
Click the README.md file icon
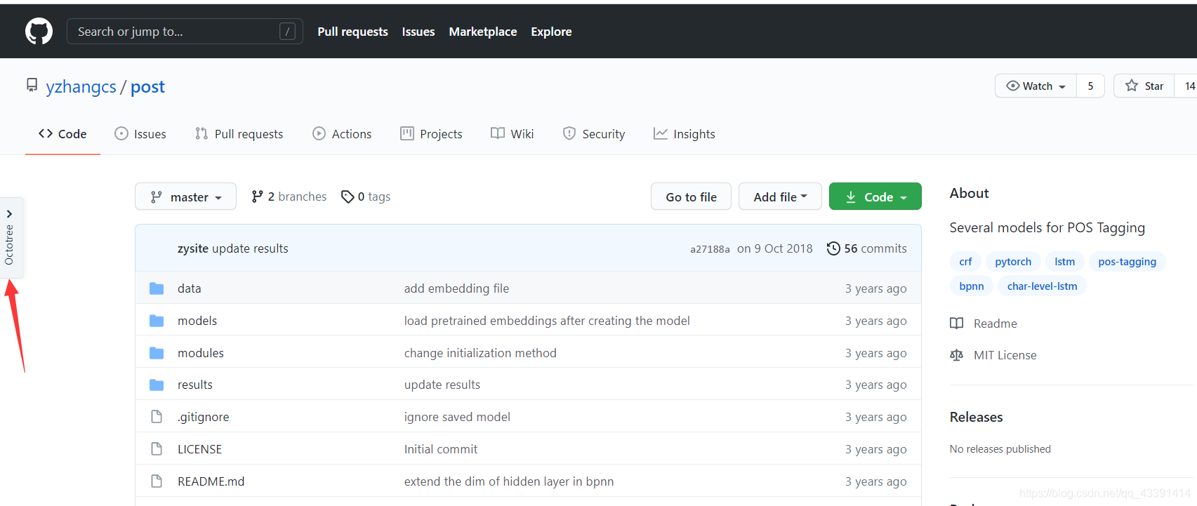157,481
